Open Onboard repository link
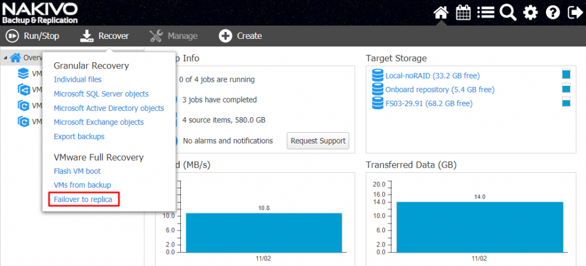The height and width of the screenshot is (266, 586). tap(440, 90)
